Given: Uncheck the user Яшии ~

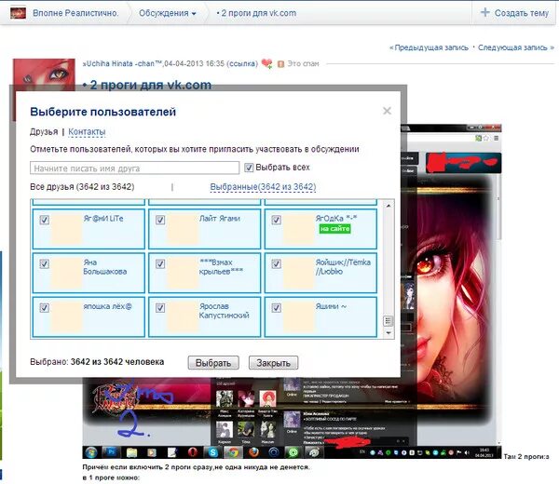Looking at the screenshot, I should coord(276,308).
